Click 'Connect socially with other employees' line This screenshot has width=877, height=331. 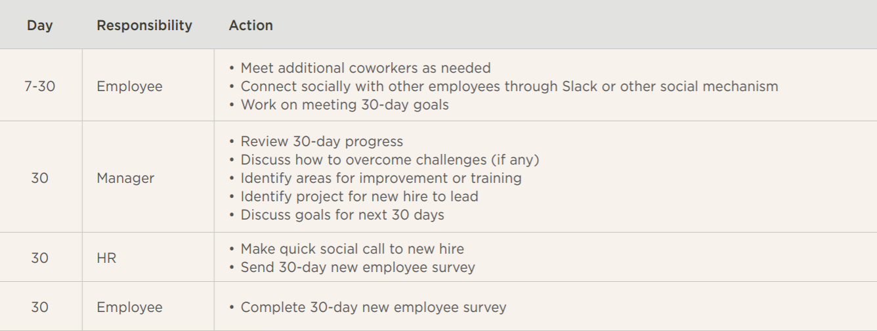pos(509,86)
